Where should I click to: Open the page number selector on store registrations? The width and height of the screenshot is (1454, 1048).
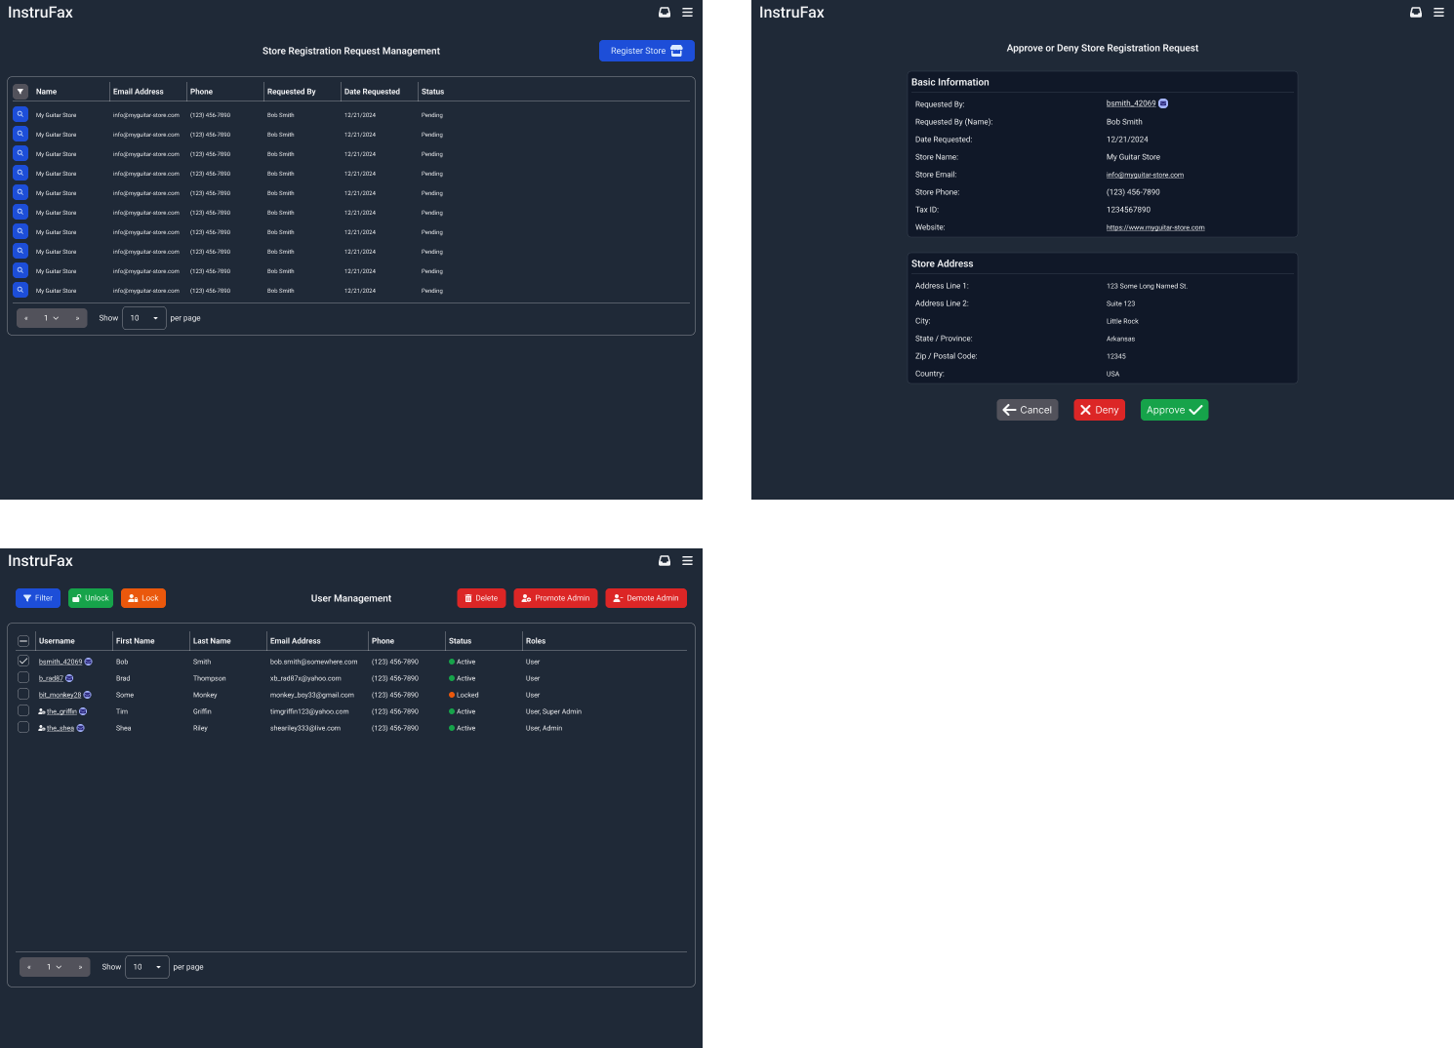click(51, 317)
